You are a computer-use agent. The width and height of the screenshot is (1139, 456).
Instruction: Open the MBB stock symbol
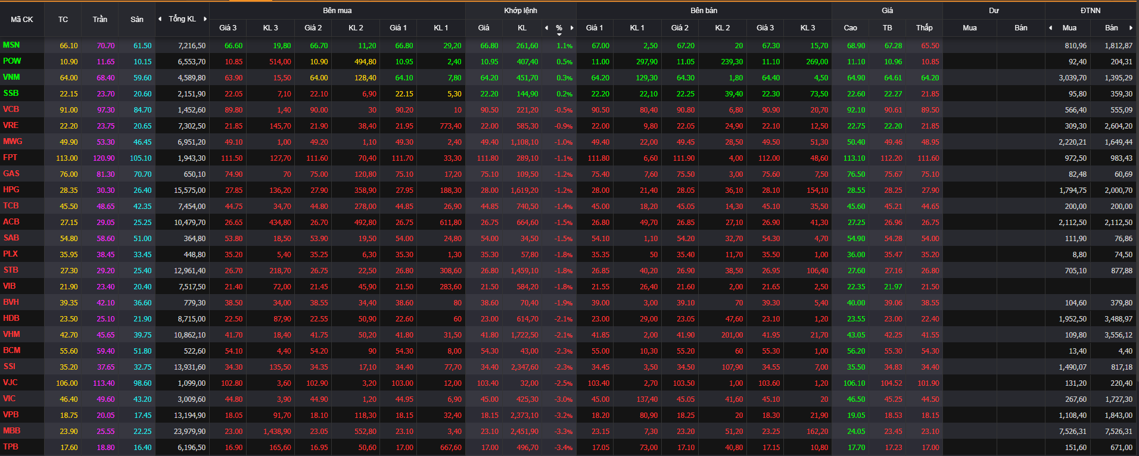[11, 431]
